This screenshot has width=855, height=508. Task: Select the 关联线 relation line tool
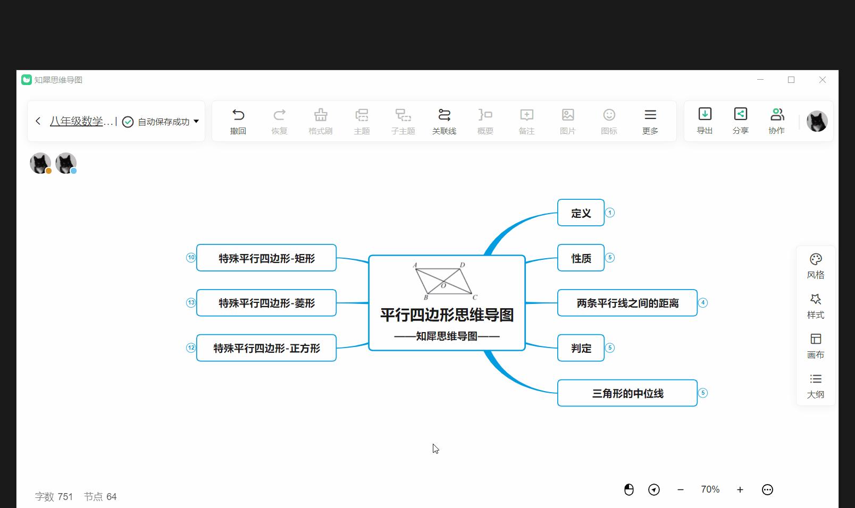445,121
